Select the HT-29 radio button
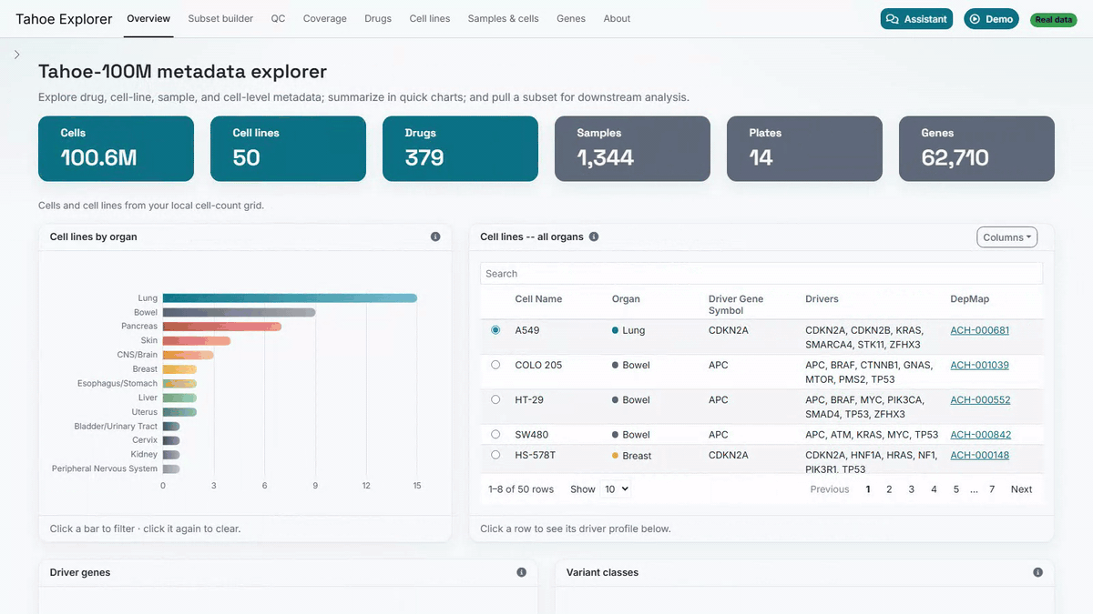This screenshot has height=614, width=1093. point(495,399)
